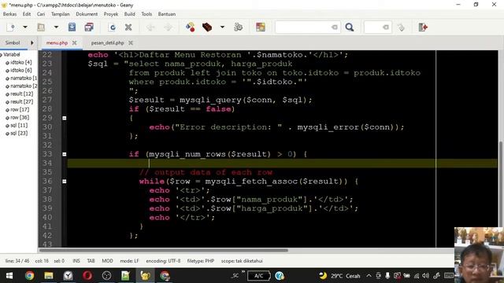
Task: Jump to the entered line number
Action: click(401, 28)
